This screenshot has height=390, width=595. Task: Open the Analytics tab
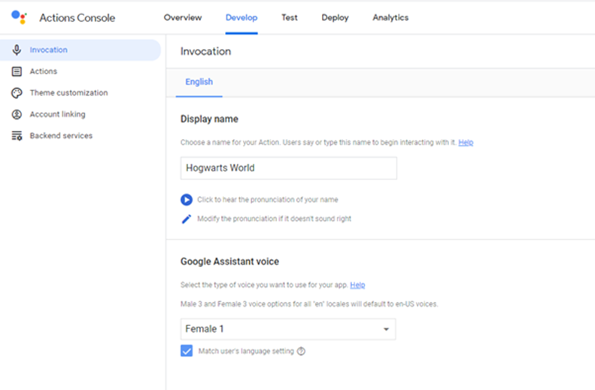click(x=390, y=17)
